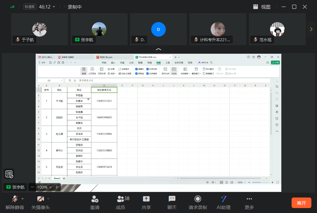Zoom out shared screen with minus button
This screenshot has width=317, height=213.
pyautogui.click(x=32, y=187)
